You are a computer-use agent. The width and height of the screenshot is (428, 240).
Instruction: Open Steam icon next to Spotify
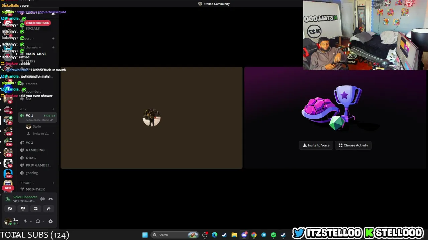click(283, 235)
